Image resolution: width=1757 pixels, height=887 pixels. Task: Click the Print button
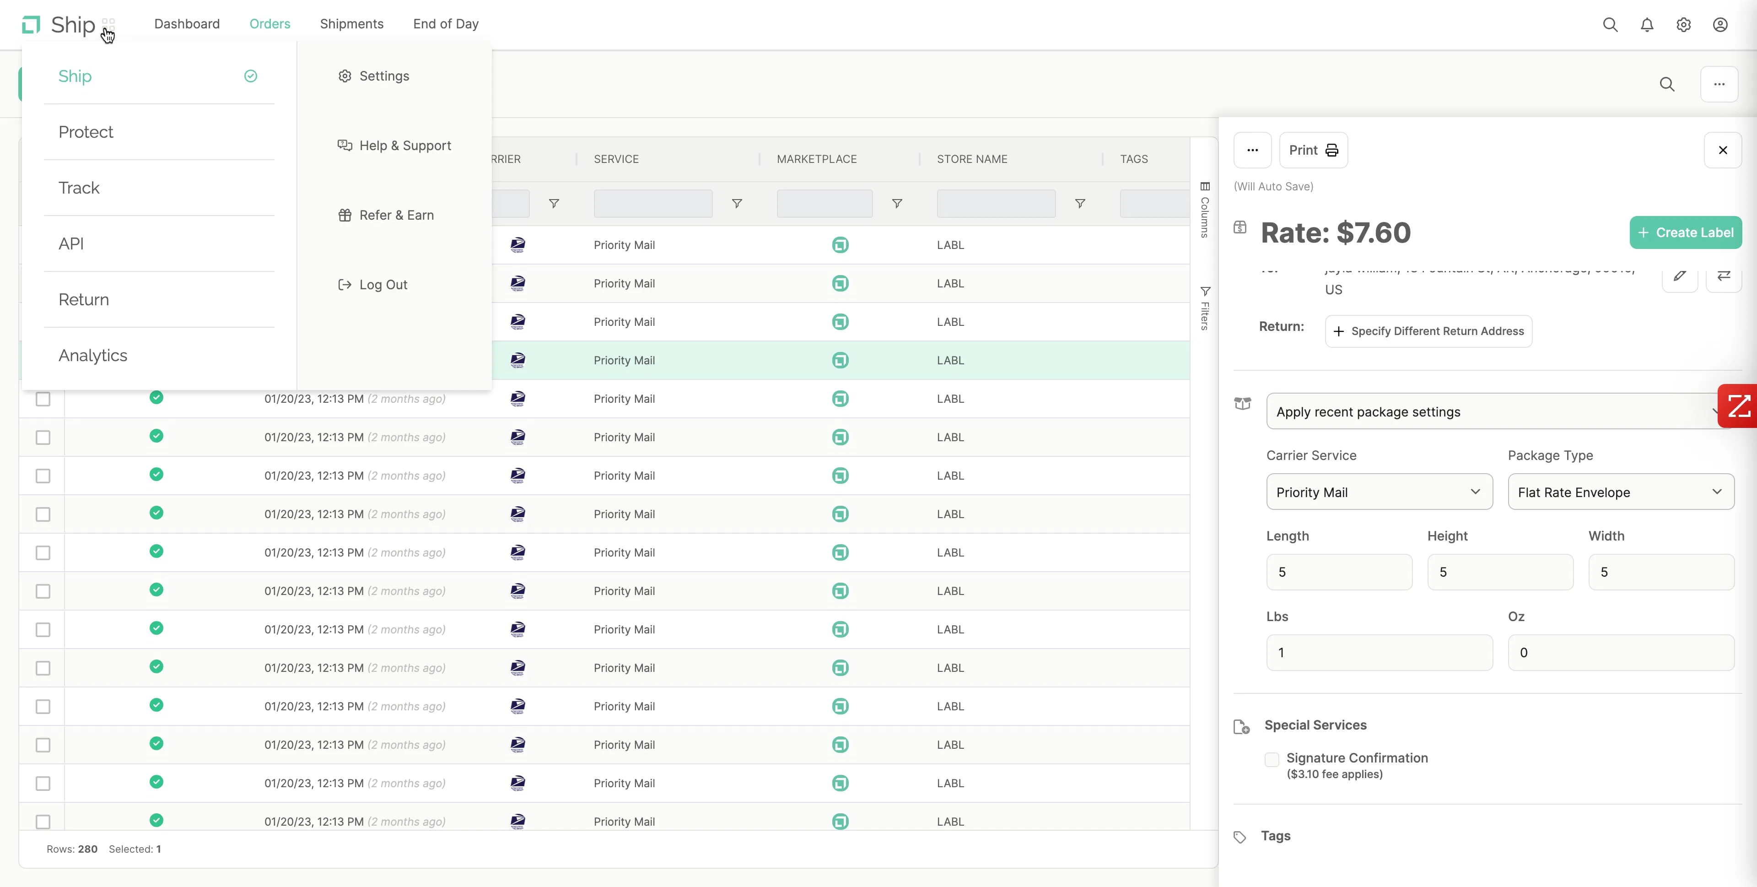tap(1313, 150)
